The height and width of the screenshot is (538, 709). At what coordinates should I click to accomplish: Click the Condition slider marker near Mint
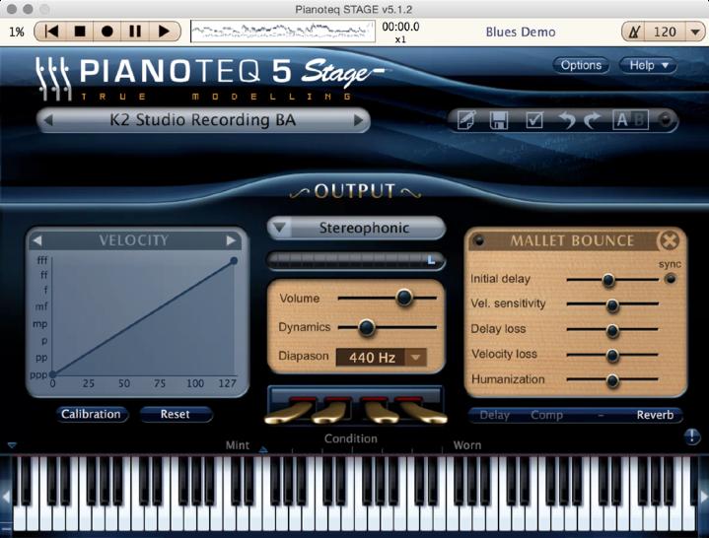pyautogui.click(x=262, y=449)
